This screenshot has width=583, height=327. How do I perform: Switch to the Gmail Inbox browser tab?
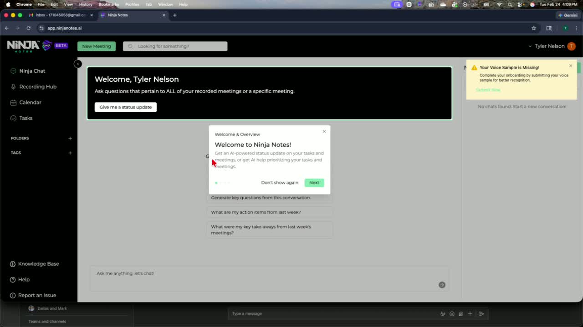click(x=60, y=15)
